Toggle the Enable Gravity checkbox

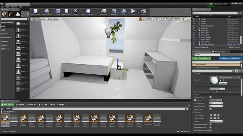point(210,109)
